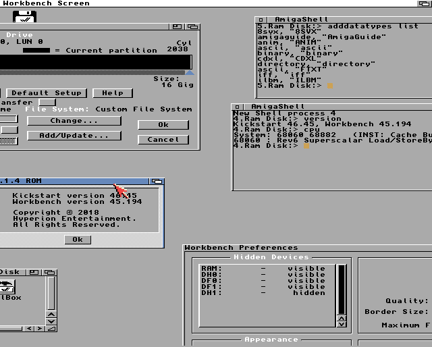Screen dimensions: 432x347
Task: Click the resize gadget of Disk drawer window
Action: (x=51, y=329)
